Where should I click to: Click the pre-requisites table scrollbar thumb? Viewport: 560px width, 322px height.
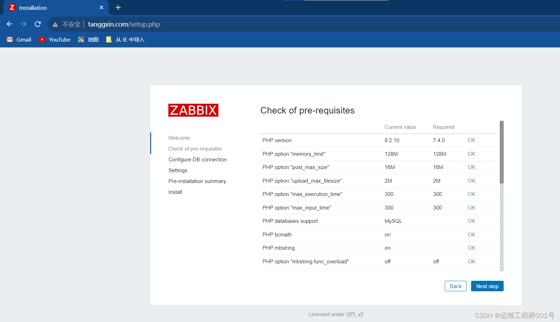tap(502, 152)
